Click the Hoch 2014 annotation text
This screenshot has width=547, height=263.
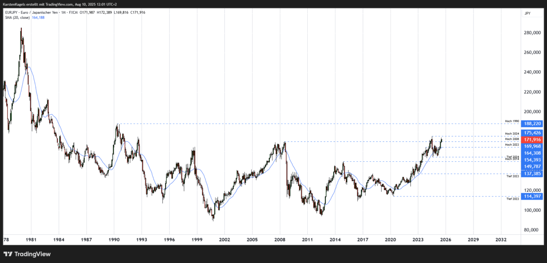point(513,159)
